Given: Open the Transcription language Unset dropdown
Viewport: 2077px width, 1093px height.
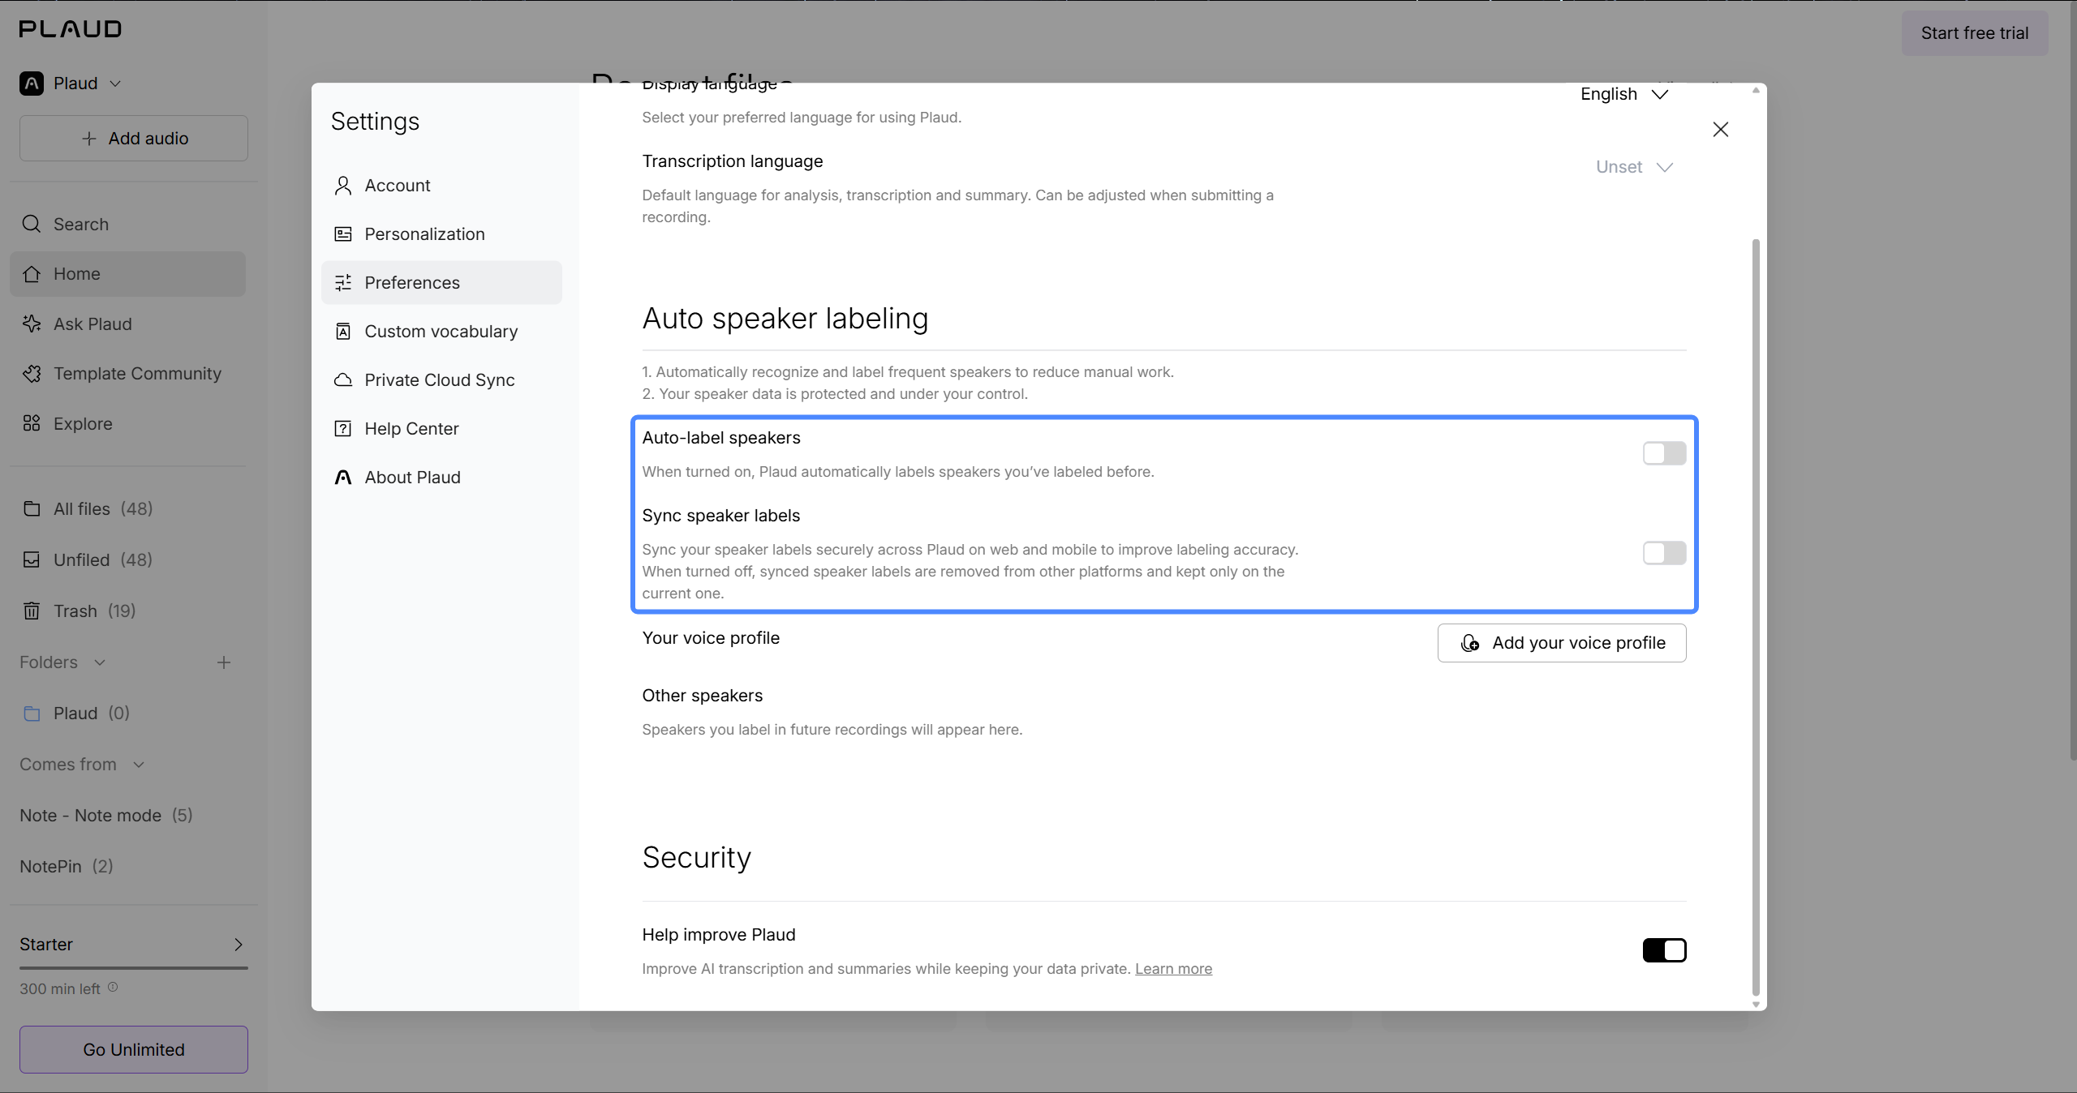Looking at the screenshot, I should (x=1634, y=167).
